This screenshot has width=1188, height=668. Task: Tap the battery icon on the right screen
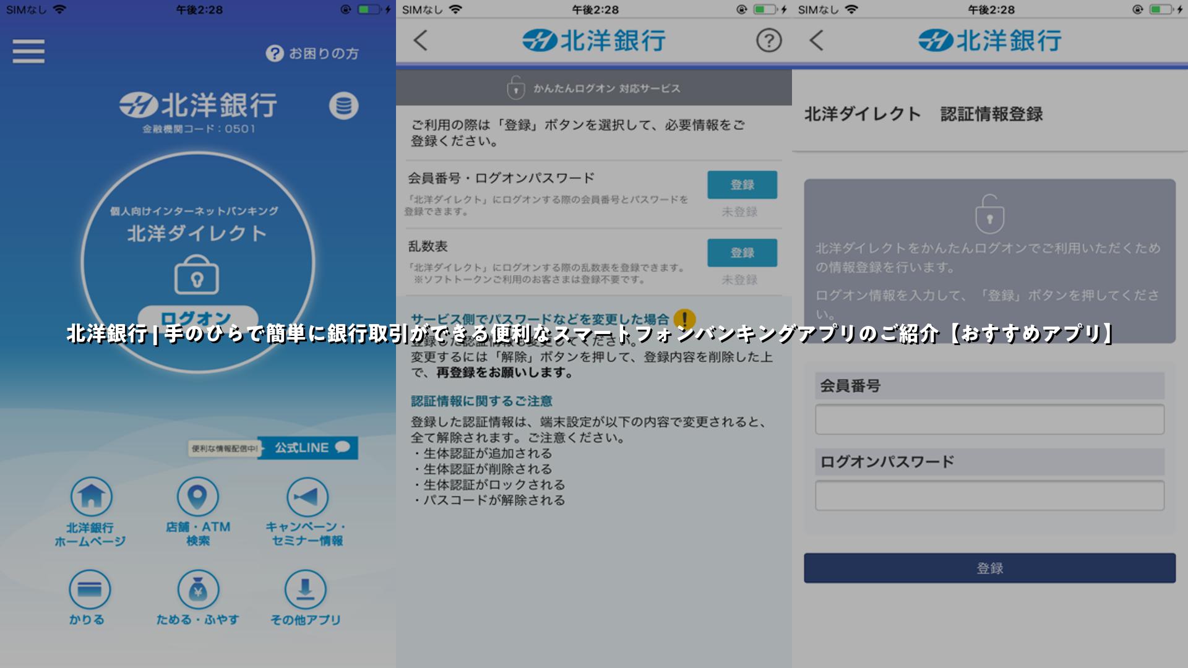tap(1160, 9)
